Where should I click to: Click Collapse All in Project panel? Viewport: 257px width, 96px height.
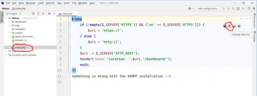pyautogui.click(x=43, y=14)
